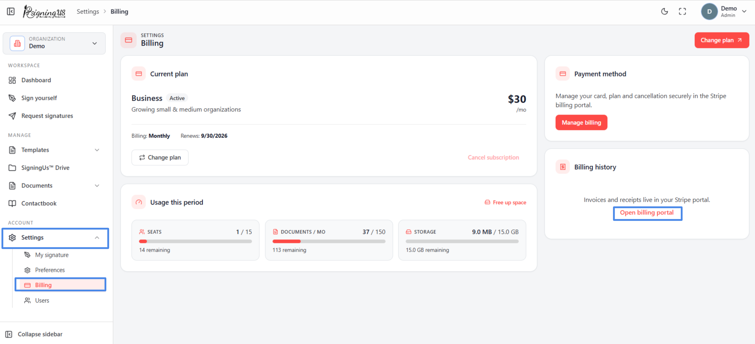Click the Payment method card icon
Screen dimensions: 755x344
[x=563, y=74]
